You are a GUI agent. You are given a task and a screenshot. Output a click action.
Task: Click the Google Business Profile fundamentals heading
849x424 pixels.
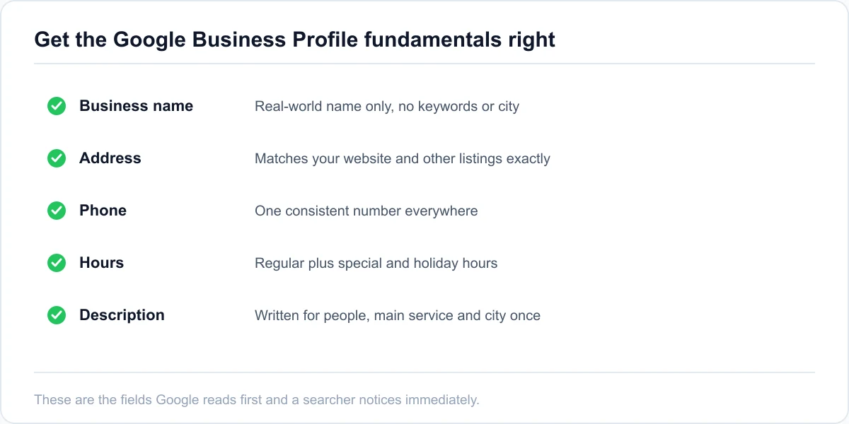click(x=295, y=40)
